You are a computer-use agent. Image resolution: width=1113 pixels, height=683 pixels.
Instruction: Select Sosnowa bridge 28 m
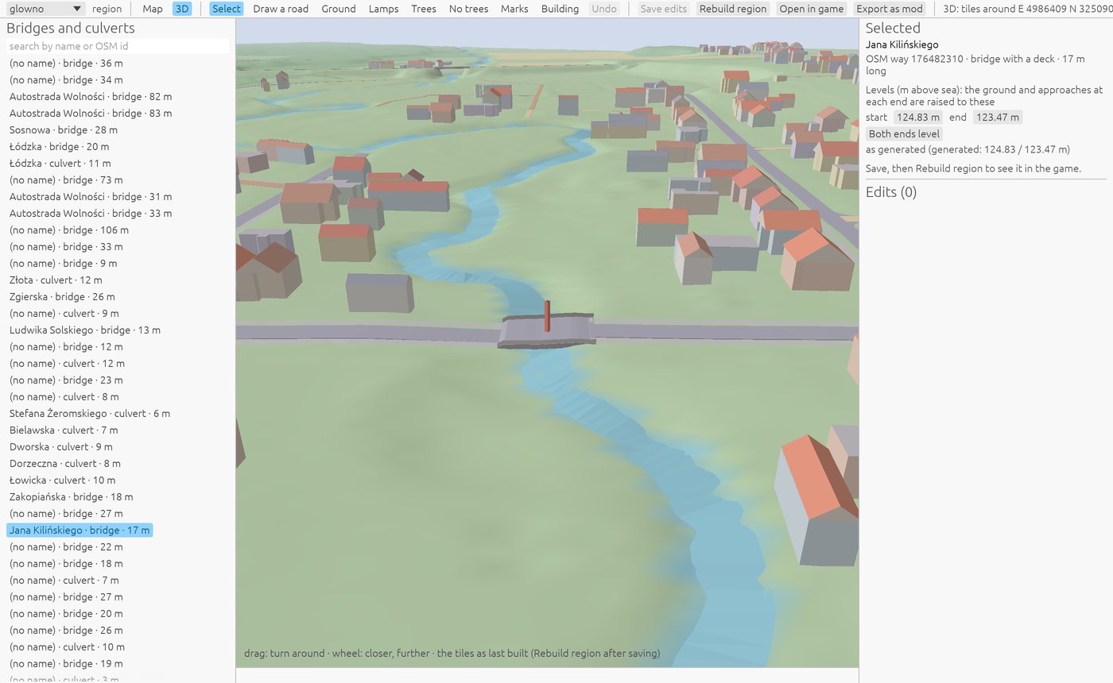tap(64, 130)
